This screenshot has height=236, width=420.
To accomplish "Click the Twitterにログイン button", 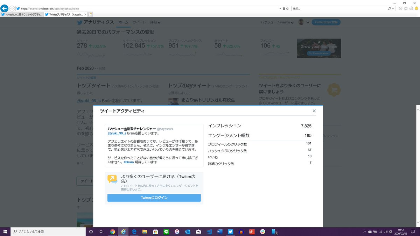I will click(x=154, y=198).
